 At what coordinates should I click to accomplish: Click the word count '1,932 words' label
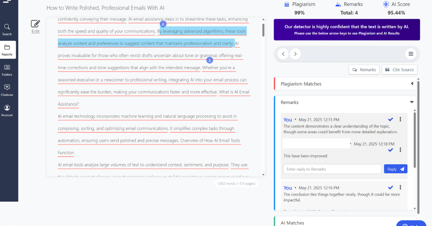(x=236, y=184)
